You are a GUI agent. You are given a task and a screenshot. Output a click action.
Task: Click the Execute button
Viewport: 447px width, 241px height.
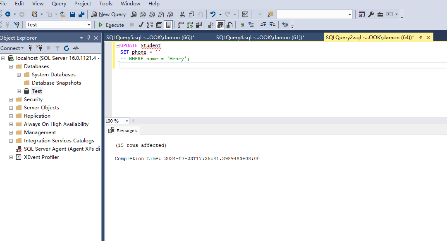point(112,25)
